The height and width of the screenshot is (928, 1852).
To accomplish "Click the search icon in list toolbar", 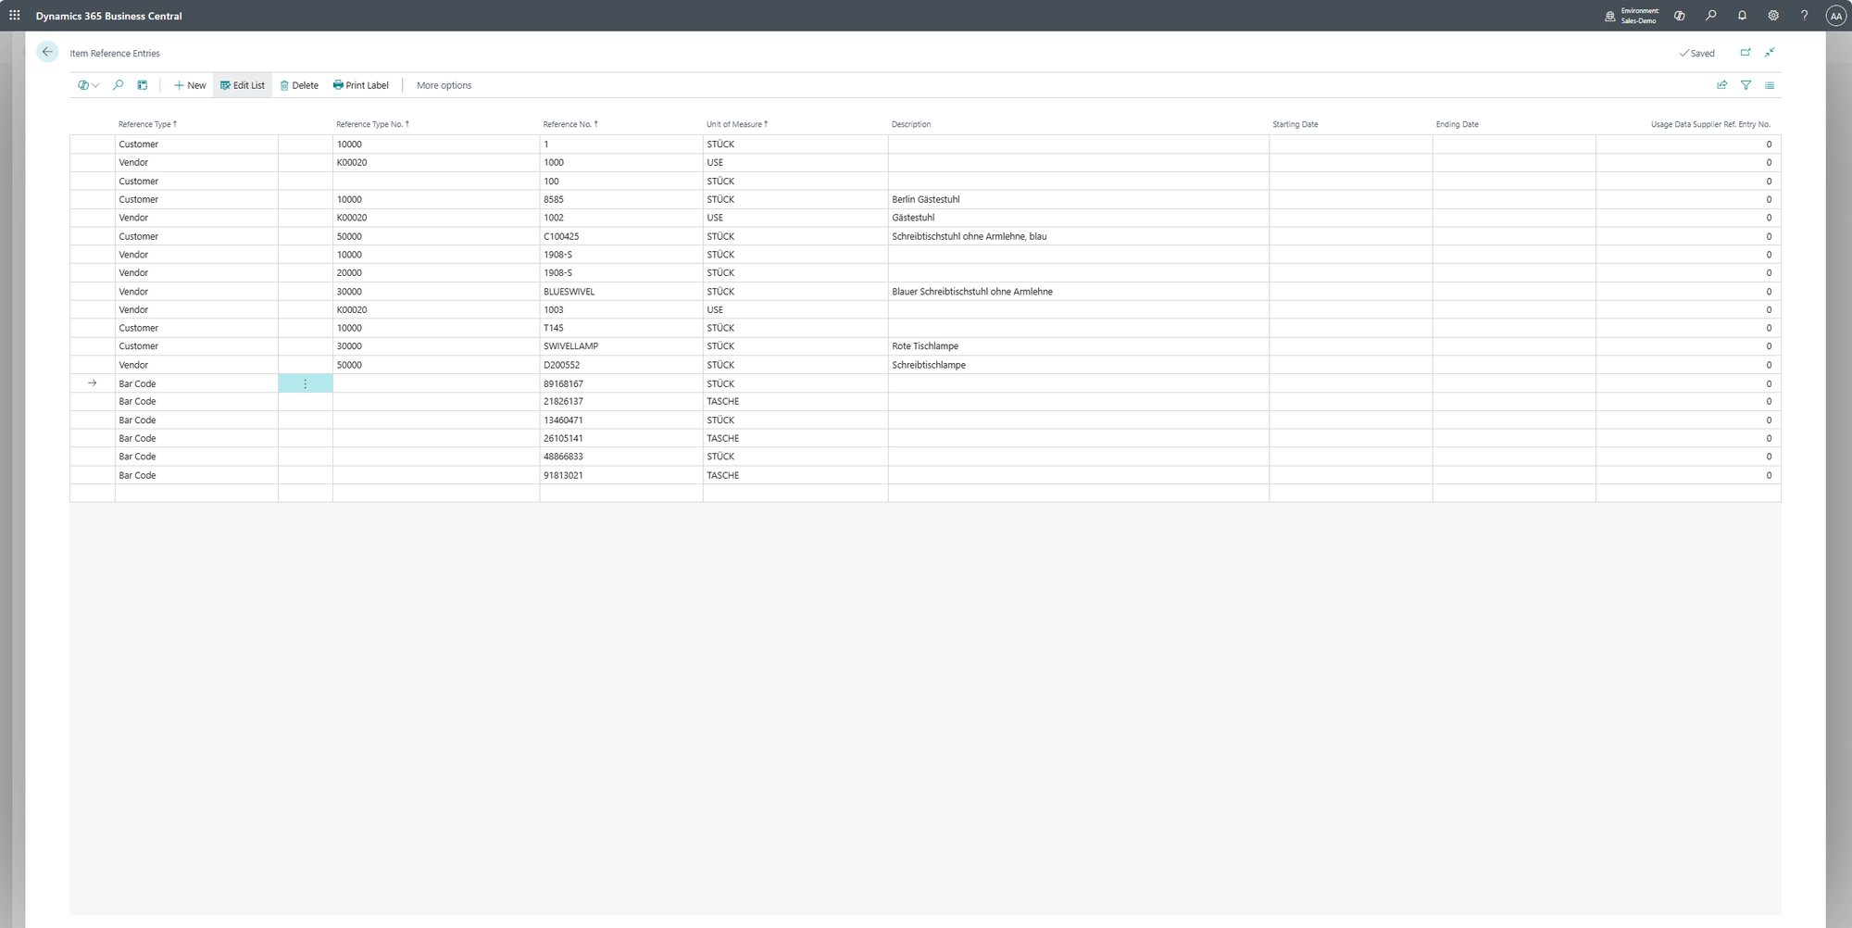I will pos(118,85).
